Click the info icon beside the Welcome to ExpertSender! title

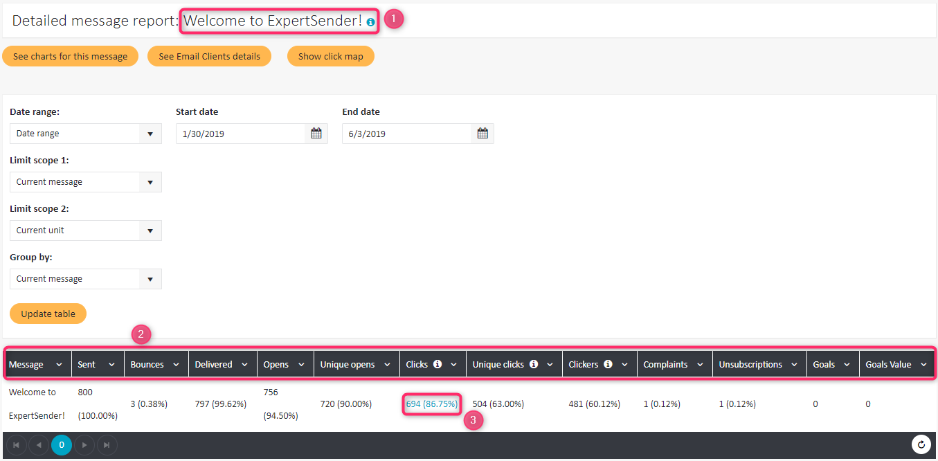pyautogui.click(x=371, y=22)
